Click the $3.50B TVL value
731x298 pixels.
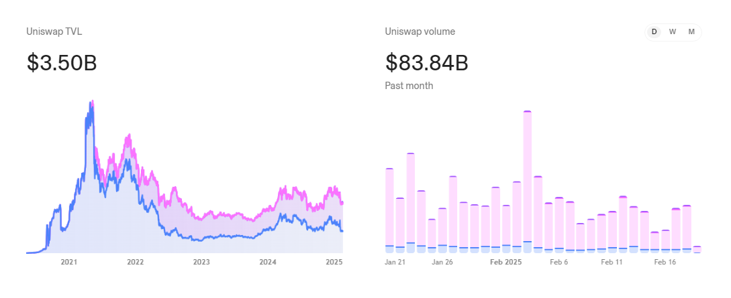click(x=62, y=63)
